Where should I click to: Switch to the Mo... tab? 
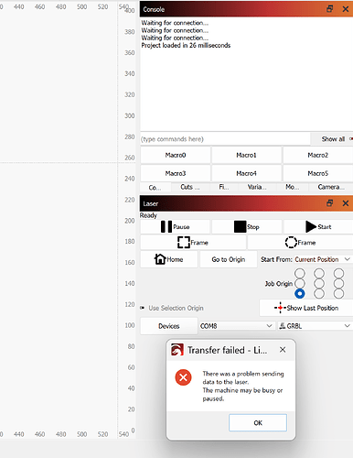click(x=293, y=187)
